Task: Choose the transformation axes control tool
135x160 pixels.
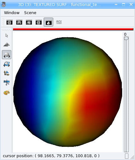Action: click(7, 73)
